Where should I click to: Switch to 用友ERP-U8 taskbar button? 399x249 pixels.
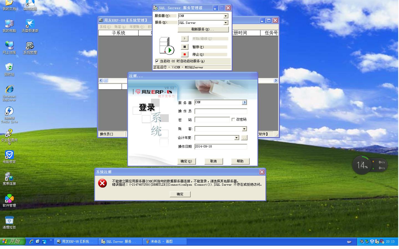click(x=76, y=242)
